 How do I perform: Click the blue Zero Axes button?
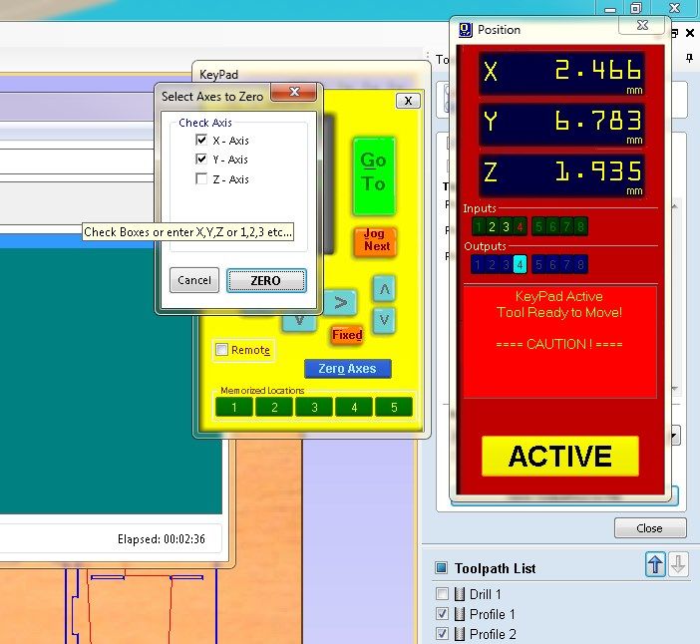click(x=347, y=369)
